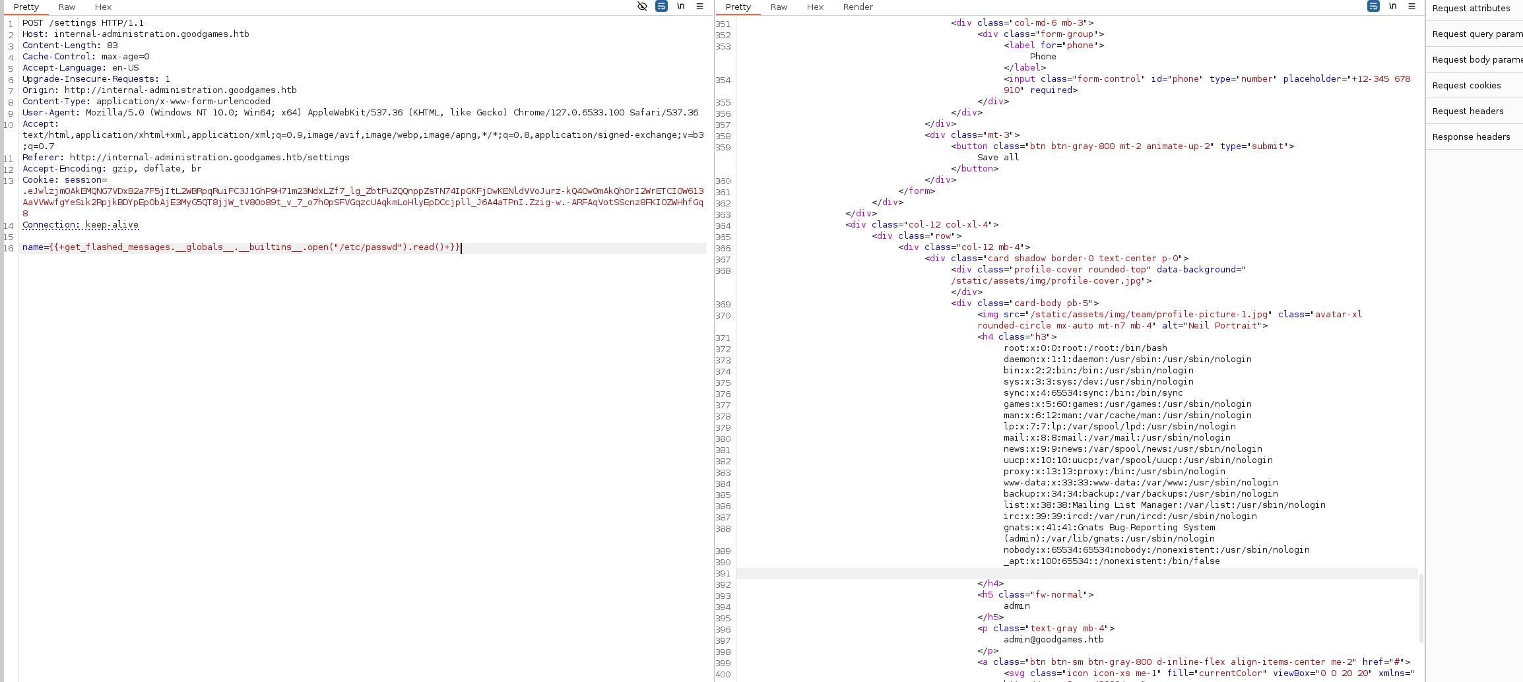Screen dimensions: 1523x682
Task: Click line number 16 in request gutter
Action: click(9, 249)
